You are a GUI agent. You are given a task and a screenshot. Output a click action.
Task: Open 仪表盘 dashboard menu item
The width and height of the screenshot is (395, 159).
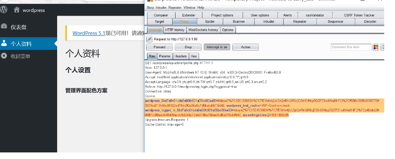(x=18, y=27)
